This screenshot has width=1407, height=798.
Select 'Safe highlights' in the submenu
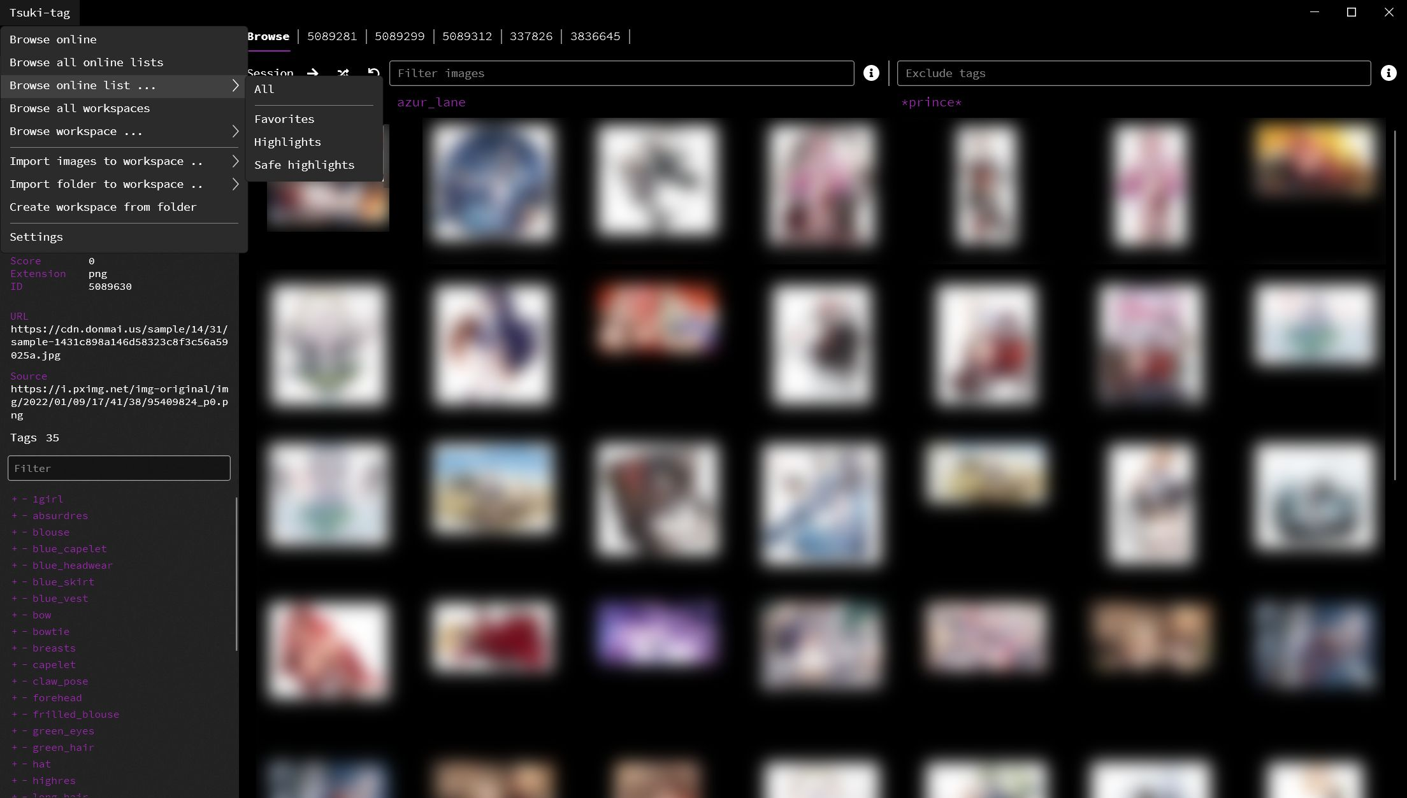click(314, 165)
